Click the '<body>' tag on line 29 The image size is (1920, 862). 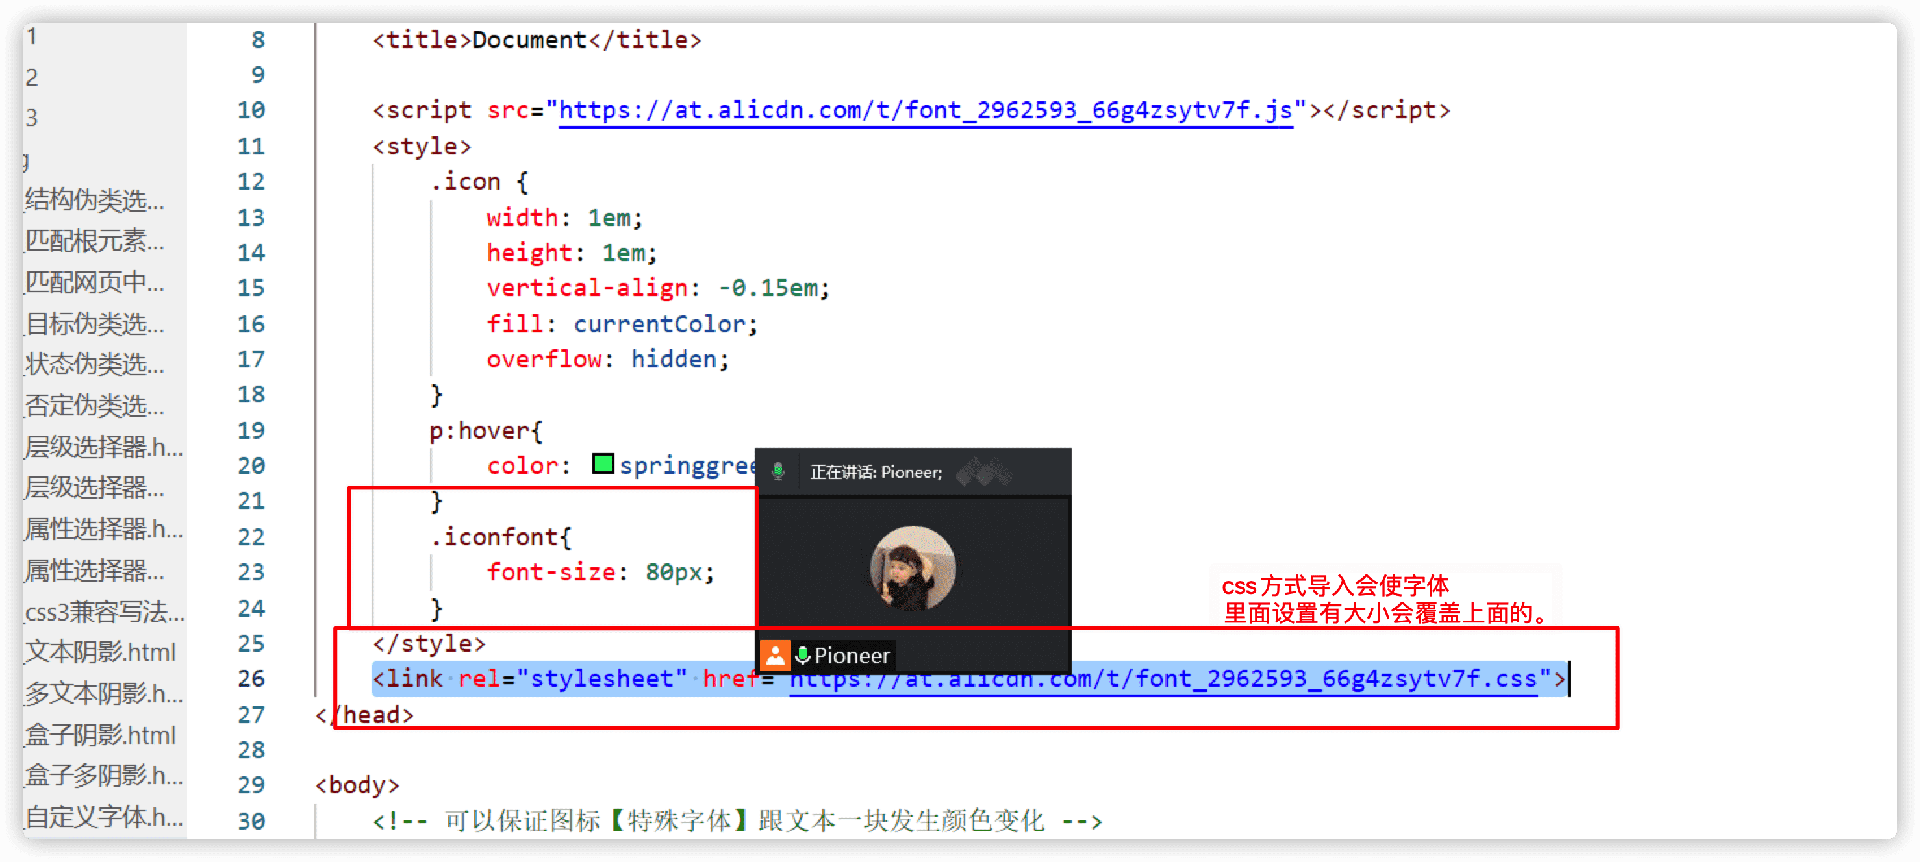(x=357, y=785)
